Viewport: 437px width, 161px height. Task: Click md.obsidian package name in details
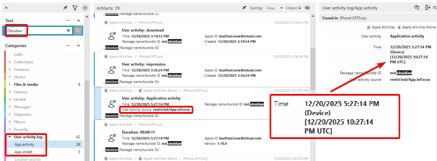click(401, 73)
